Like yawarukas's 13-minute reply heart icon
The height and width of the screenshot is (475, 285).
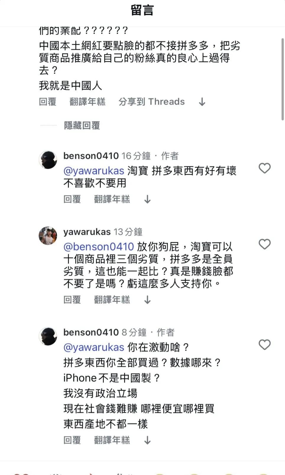pyautogui.click(x=265, y=244)
